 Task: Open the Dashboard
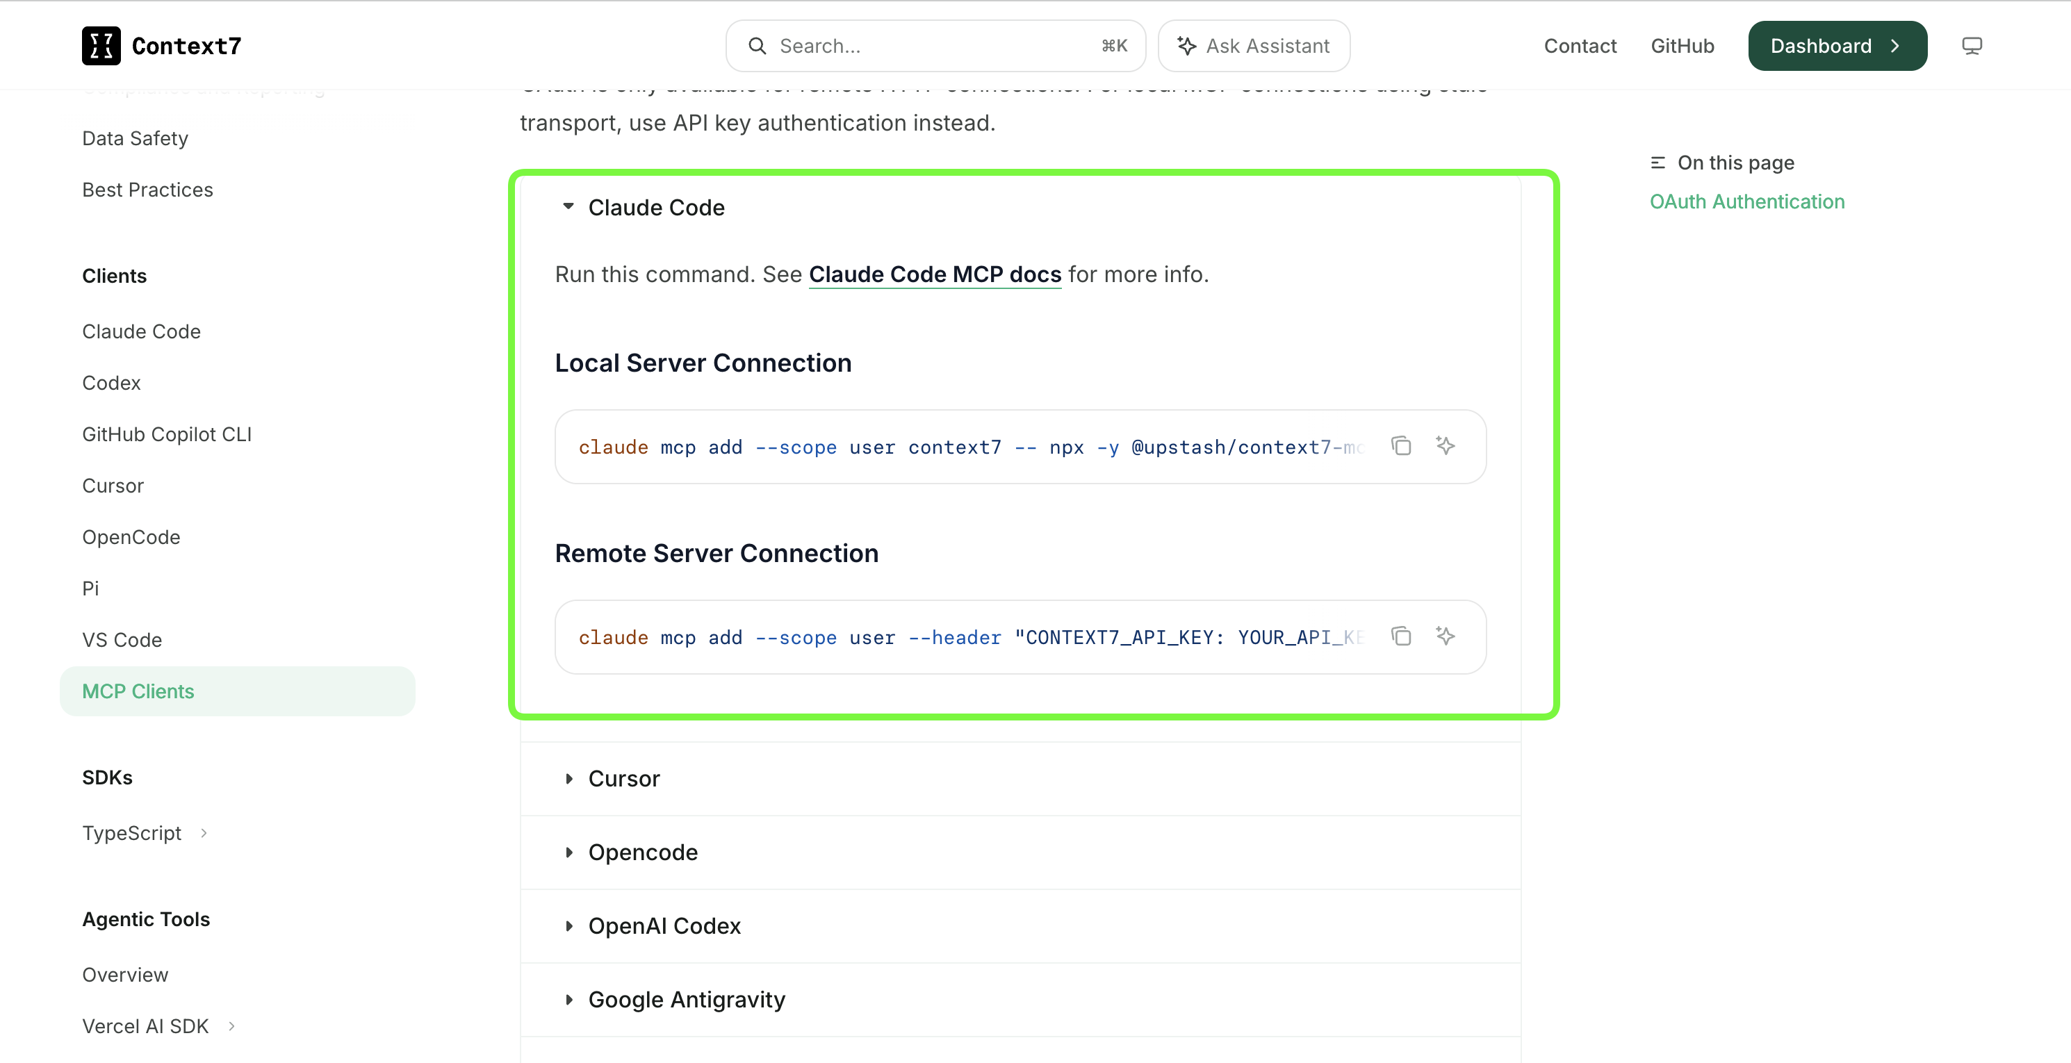pos(1837,46)
